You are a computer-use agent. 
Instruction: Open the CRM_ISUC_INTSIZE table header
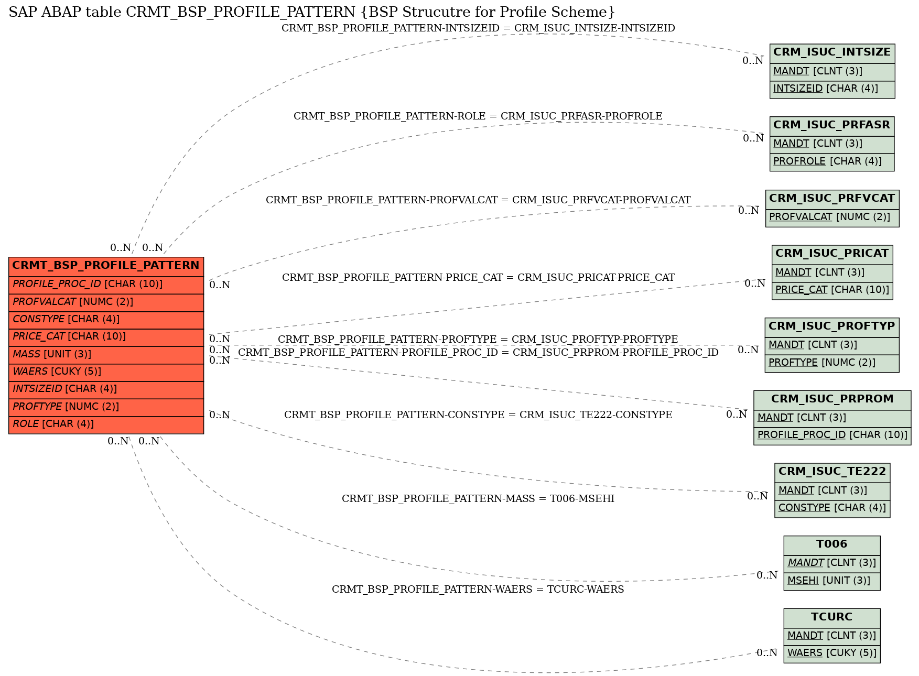point(832,53)
